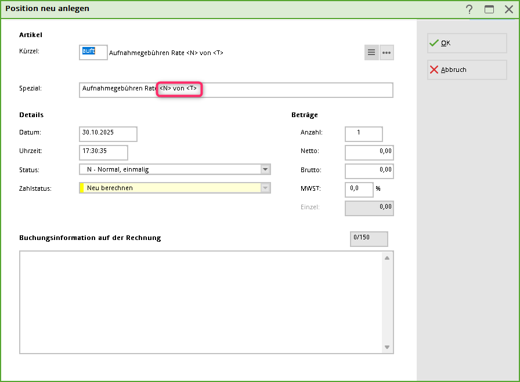Close the Position neu anlegen dialog
The image size is (520, 382).
508,9
